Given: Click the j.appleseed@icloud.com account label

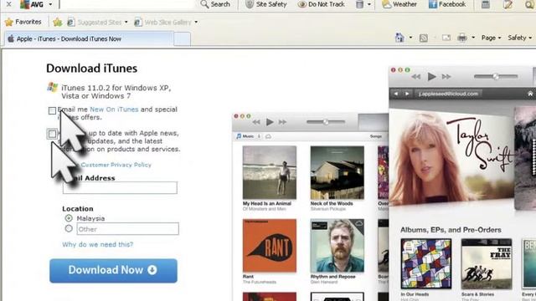Looking at the screenshot, I should [448, 94].
